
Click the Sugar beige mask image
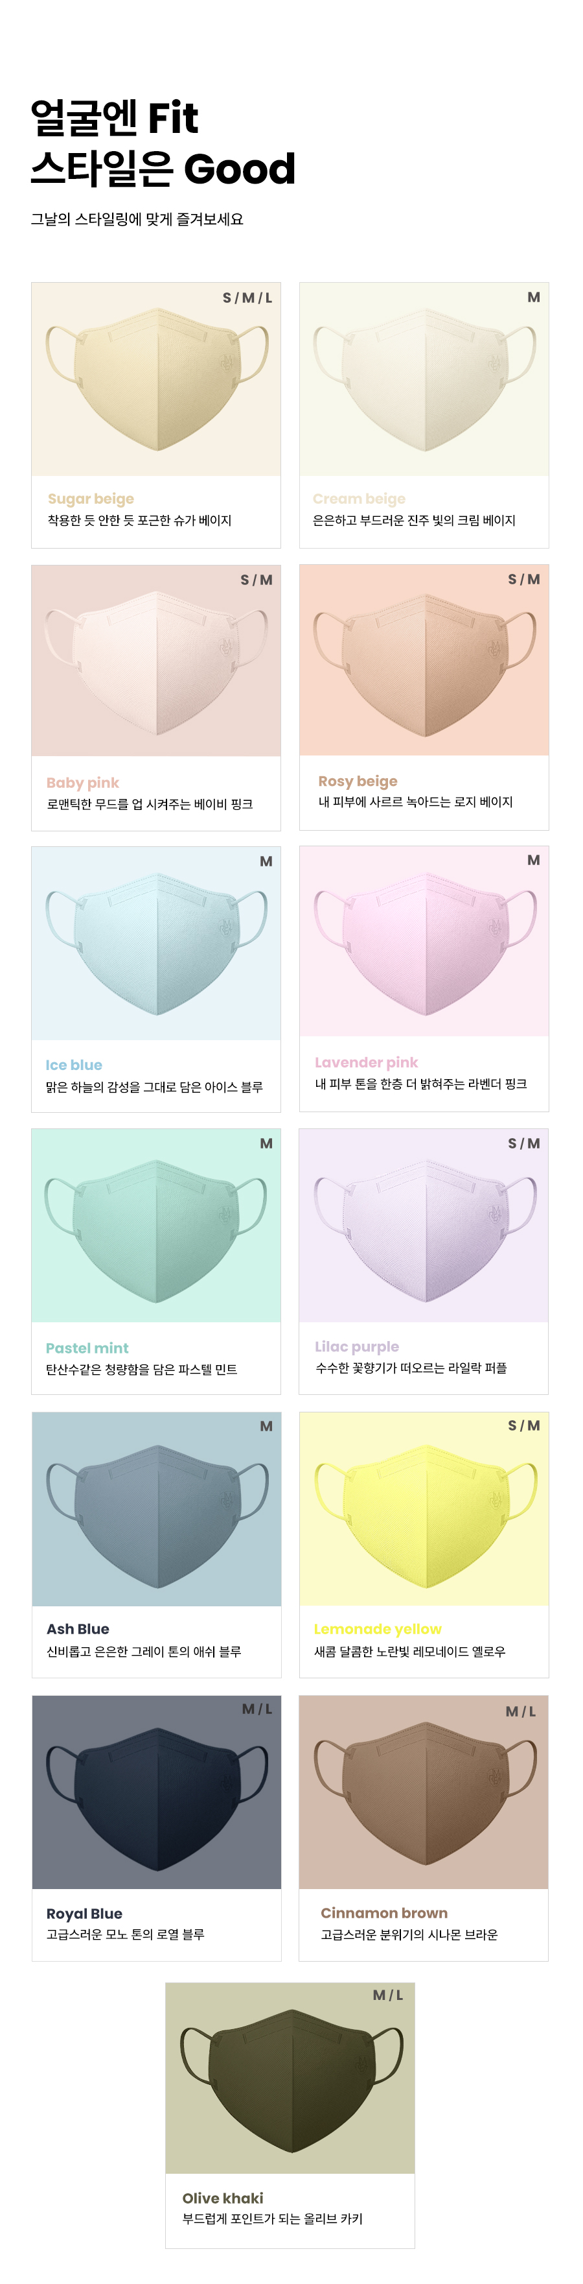pos(156,379)
